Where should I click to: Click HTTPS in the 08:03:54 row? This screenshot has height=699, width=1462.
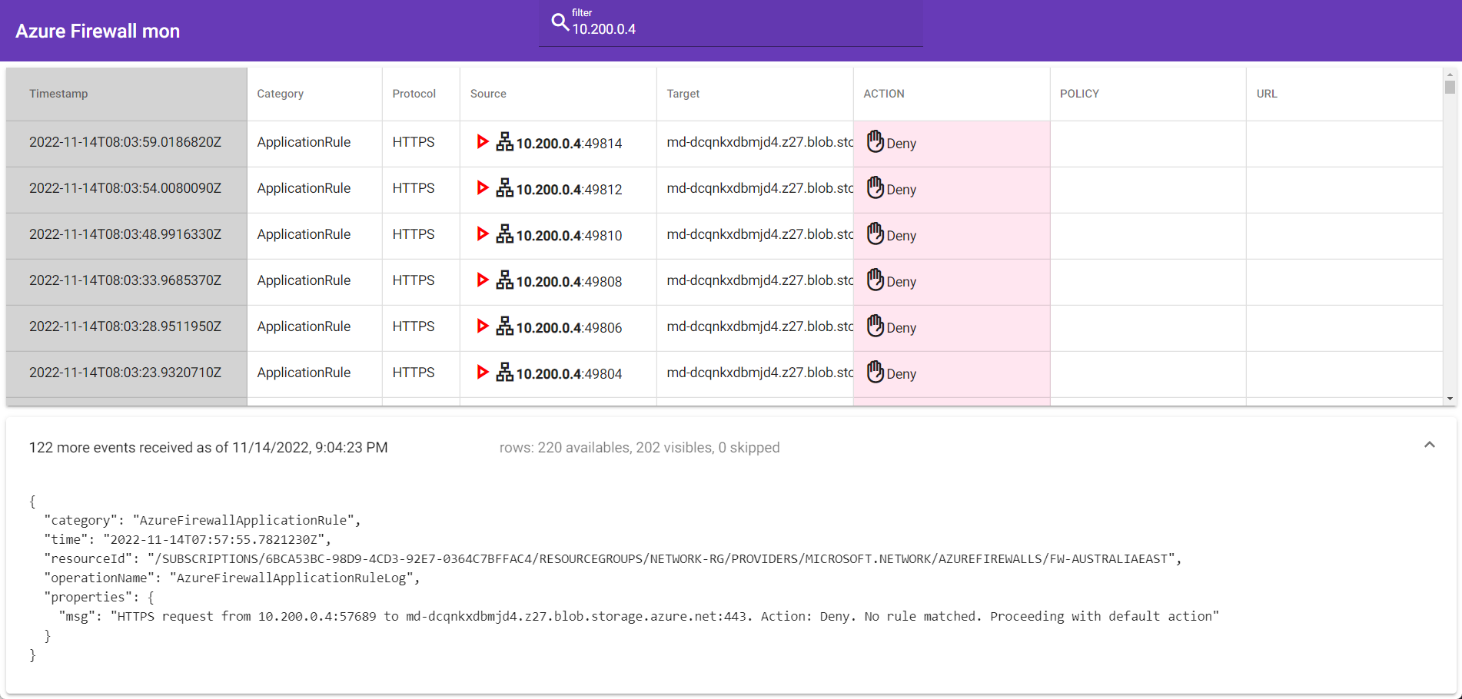point(414,188)
